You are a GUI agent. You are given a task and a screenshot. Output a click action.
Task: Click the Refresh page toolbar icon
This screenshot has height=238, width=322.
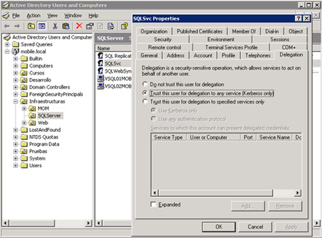coord(100,26)
